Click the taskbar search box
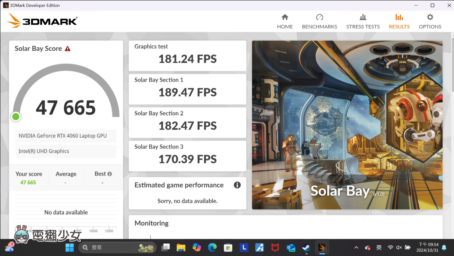The width and height of the screenshot is (454, 256). 117,248
